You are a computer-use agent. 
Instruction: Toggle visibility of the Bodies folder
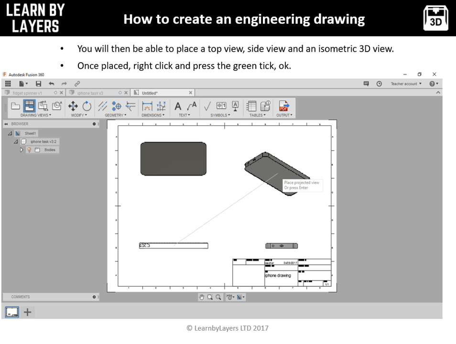coord(29,150)
